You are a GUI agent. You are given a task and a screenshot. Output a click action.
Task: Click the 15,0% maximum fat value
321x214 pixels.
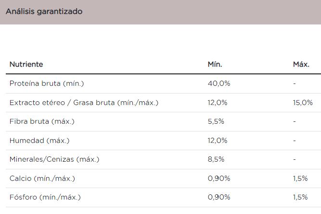pos(303,103)
